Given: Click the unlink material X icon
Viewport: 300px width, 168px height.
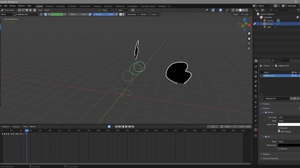Looking at the screenshot, I should coord(298,98).
